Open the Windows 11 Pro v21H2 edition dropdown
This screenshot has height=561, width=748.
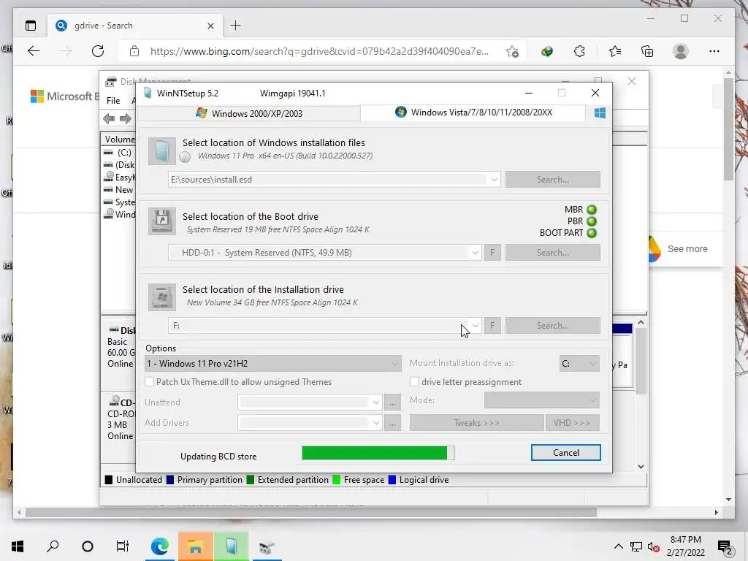pos(272,364)
